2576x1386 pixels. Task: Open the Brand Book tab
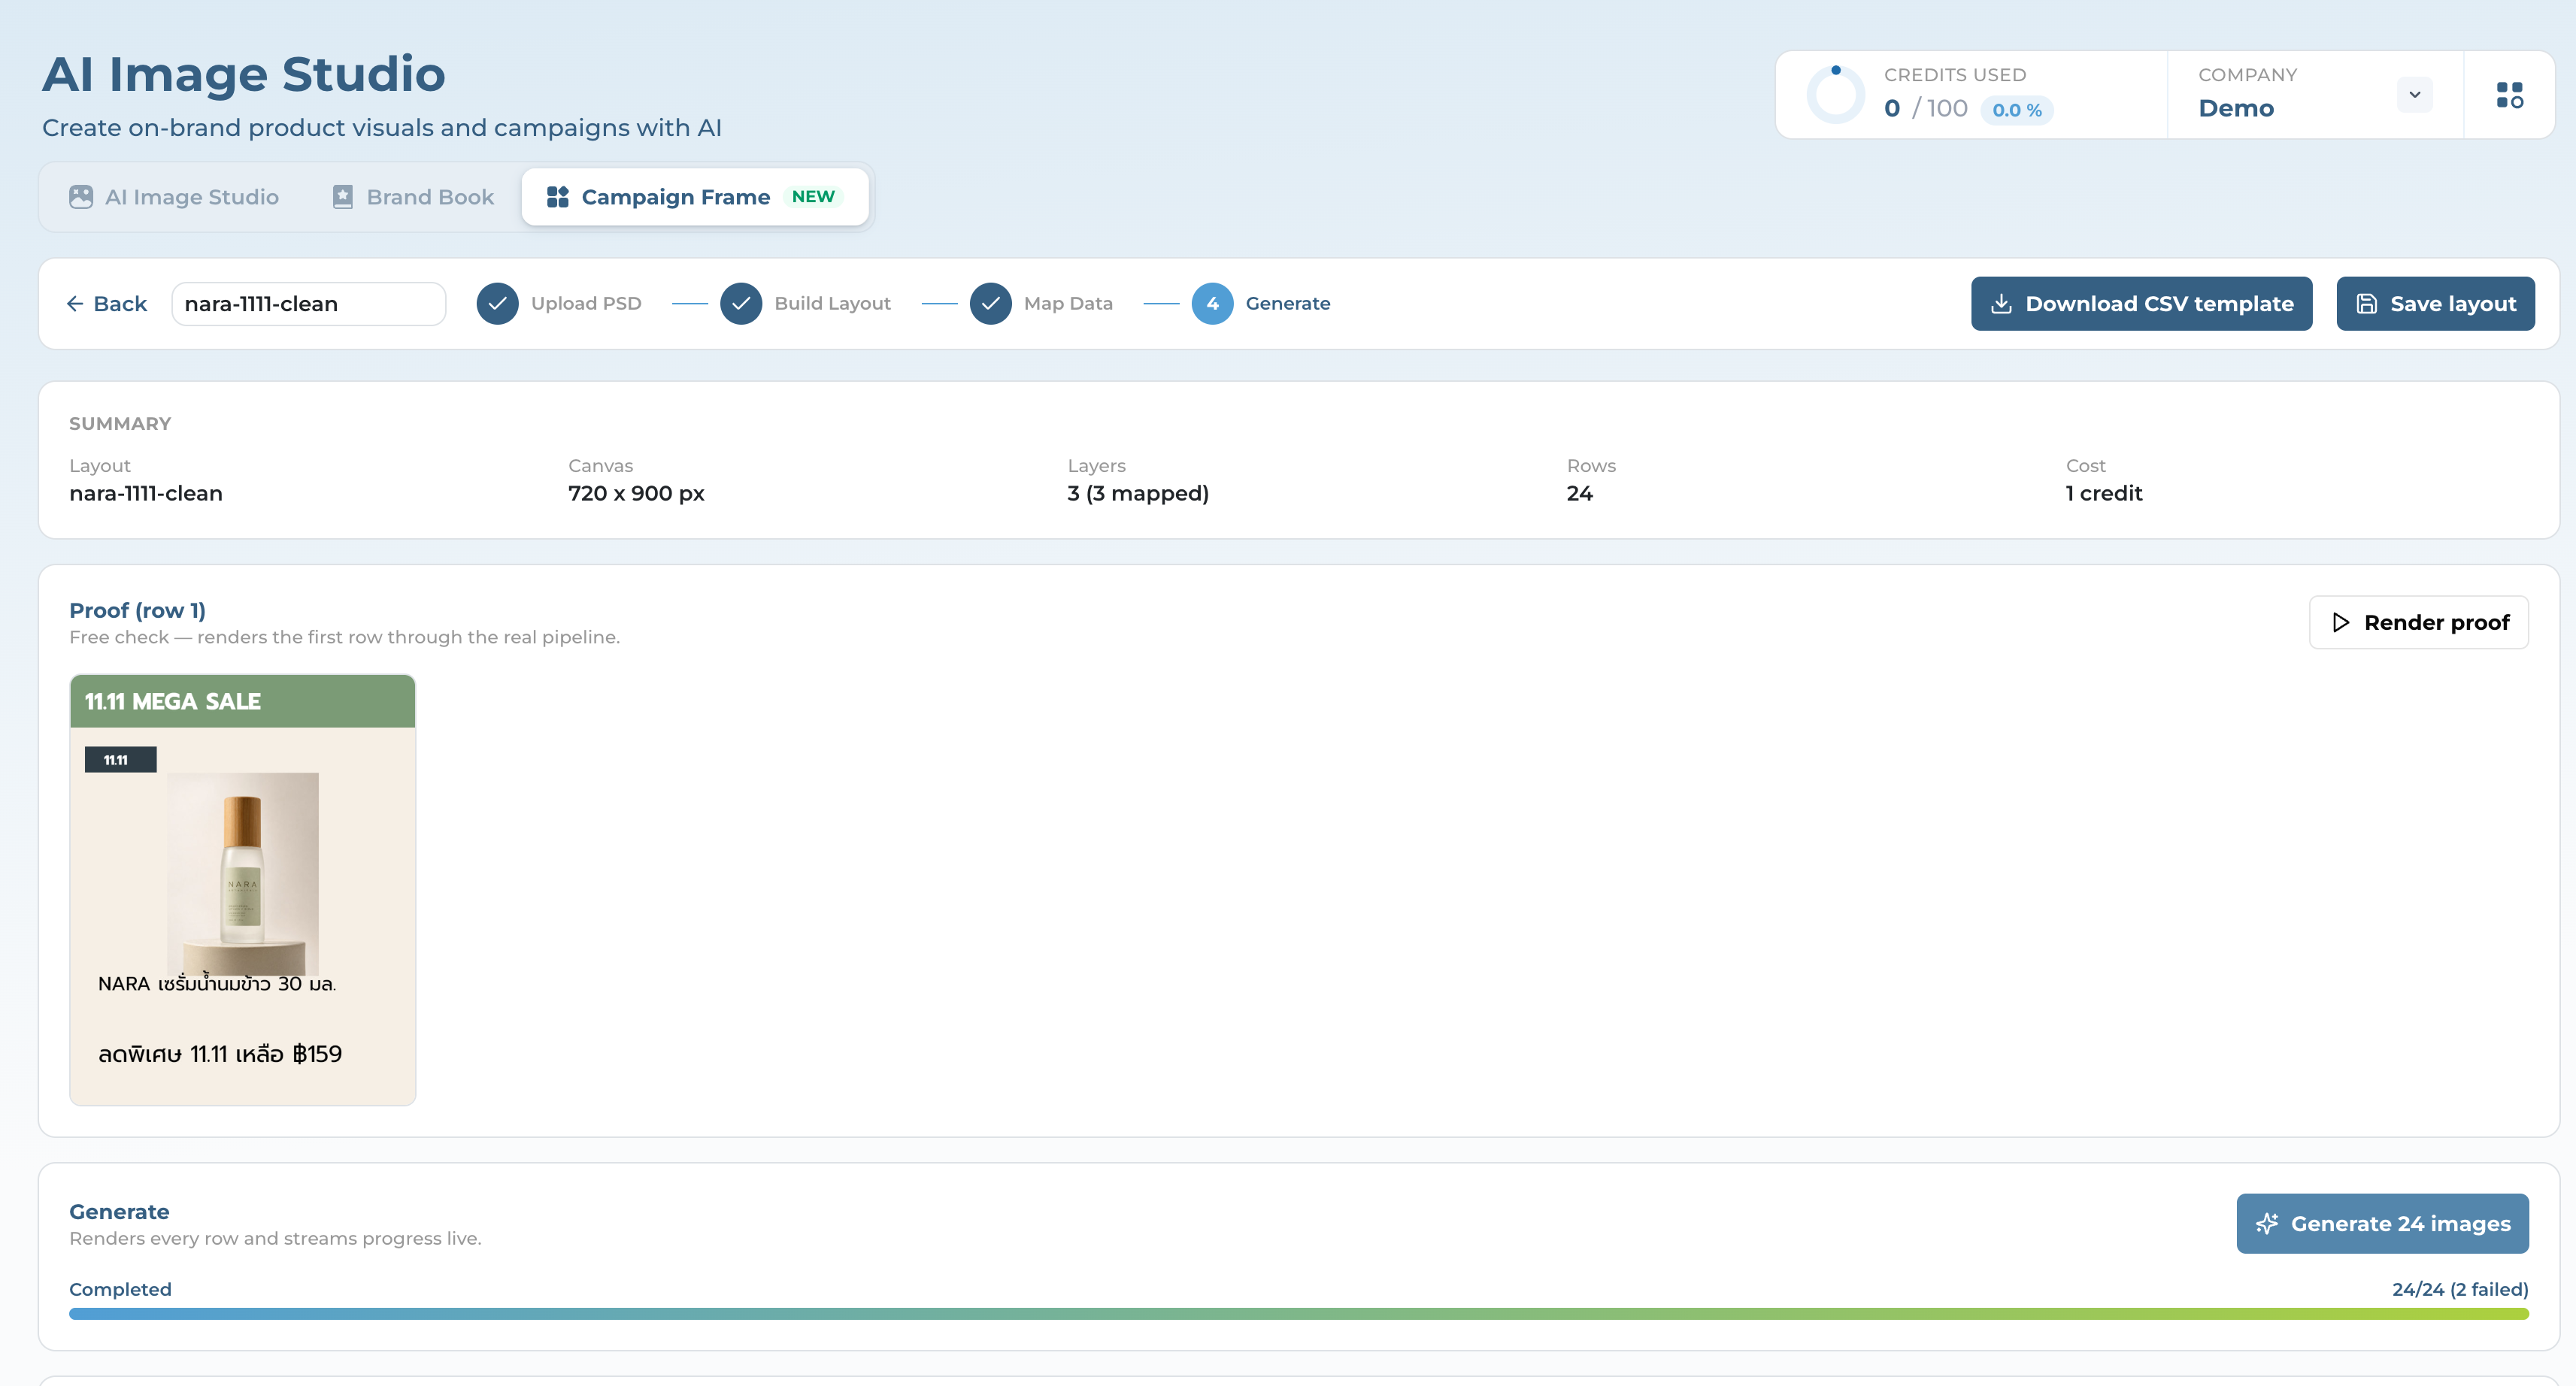[x=413, y=197]
